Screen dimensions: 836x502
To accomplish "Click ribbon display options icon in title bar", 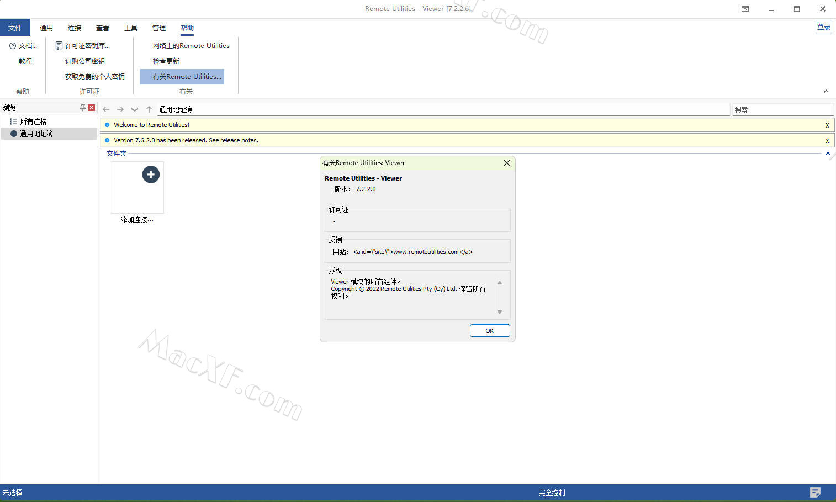I will 745,9.
